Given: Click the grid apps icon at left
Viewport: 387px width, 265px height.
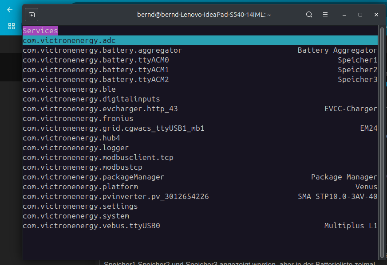Looking at the screenshot, I should point(12,26).
